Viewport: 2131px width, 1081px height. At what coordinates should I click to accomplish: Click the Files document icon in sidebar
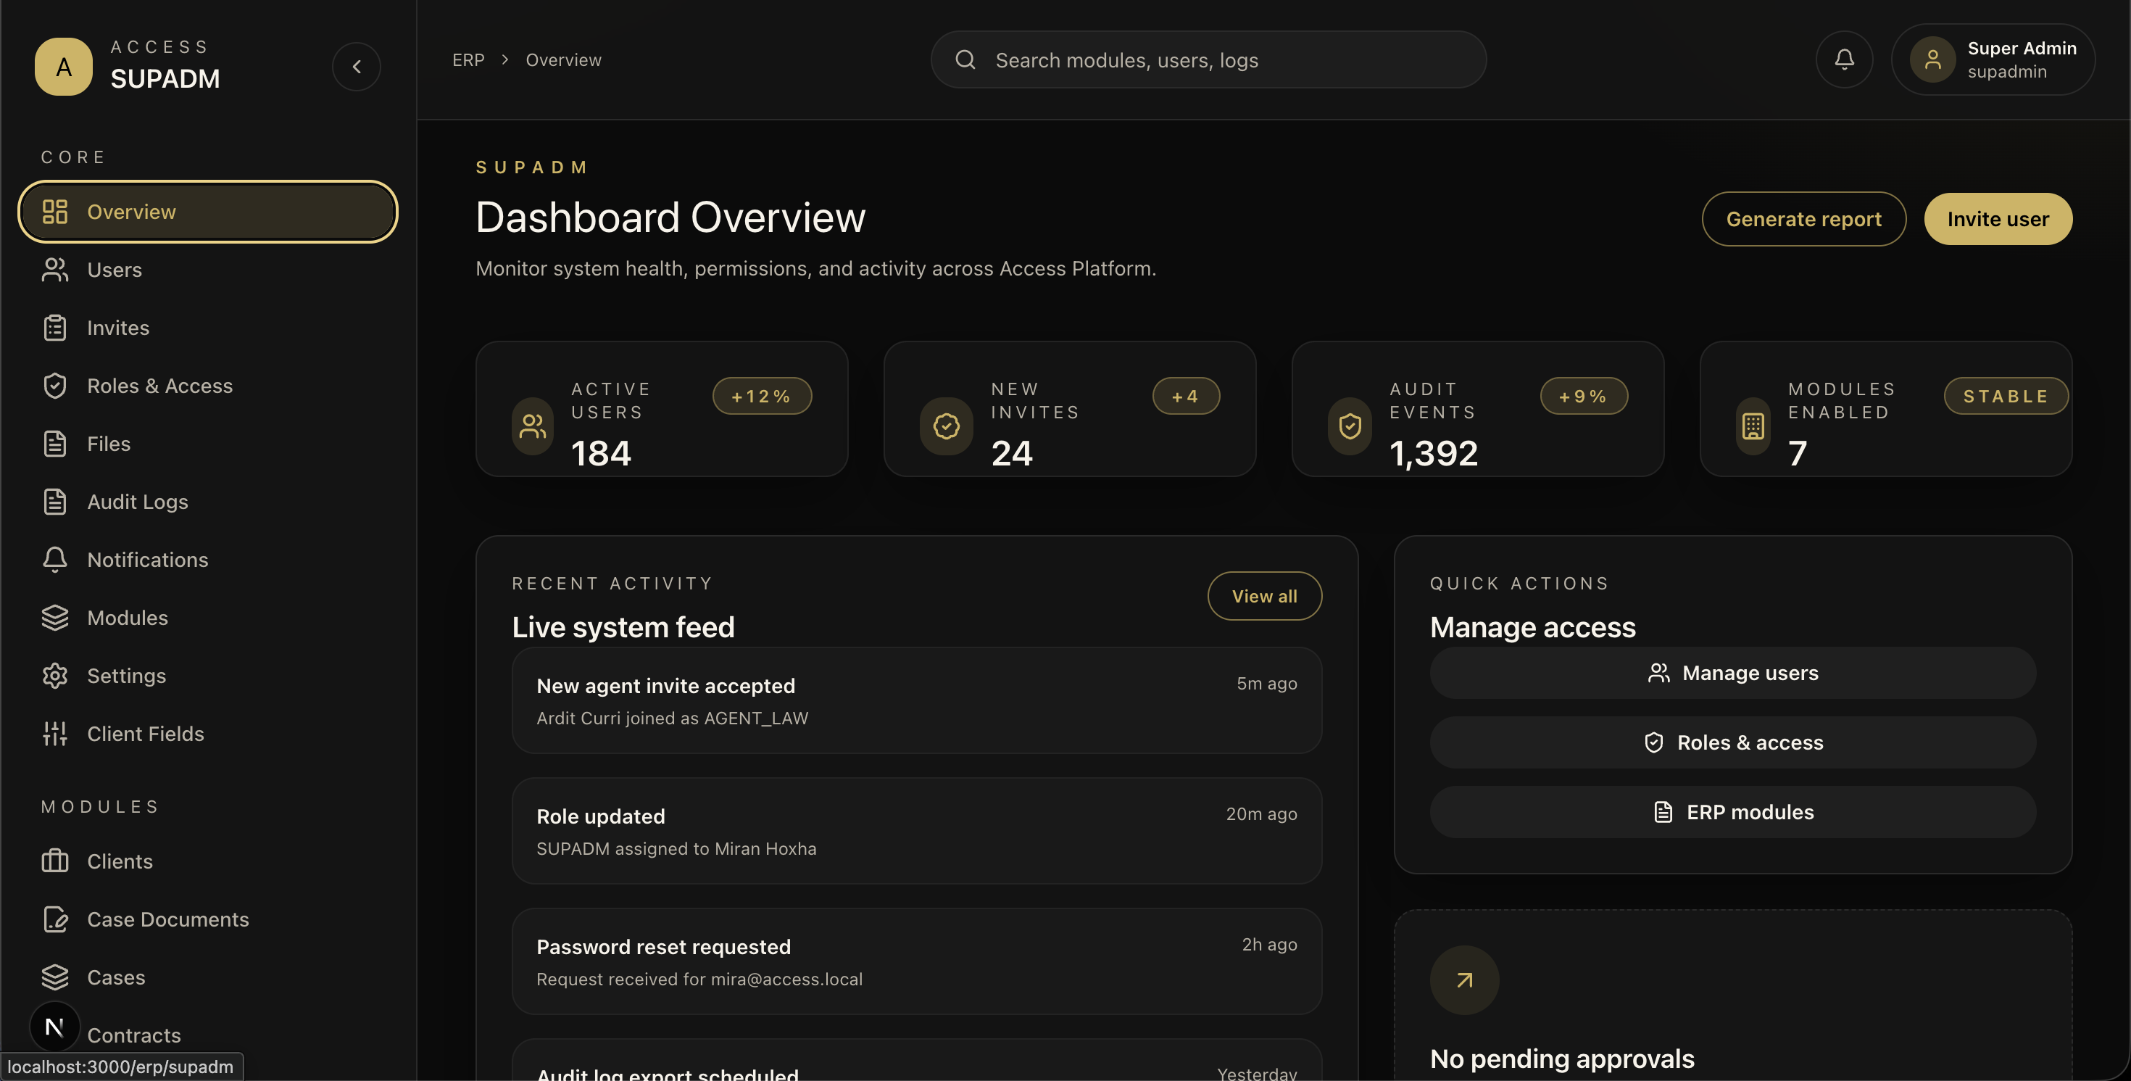pyautogui.click(x=54, y=444)
